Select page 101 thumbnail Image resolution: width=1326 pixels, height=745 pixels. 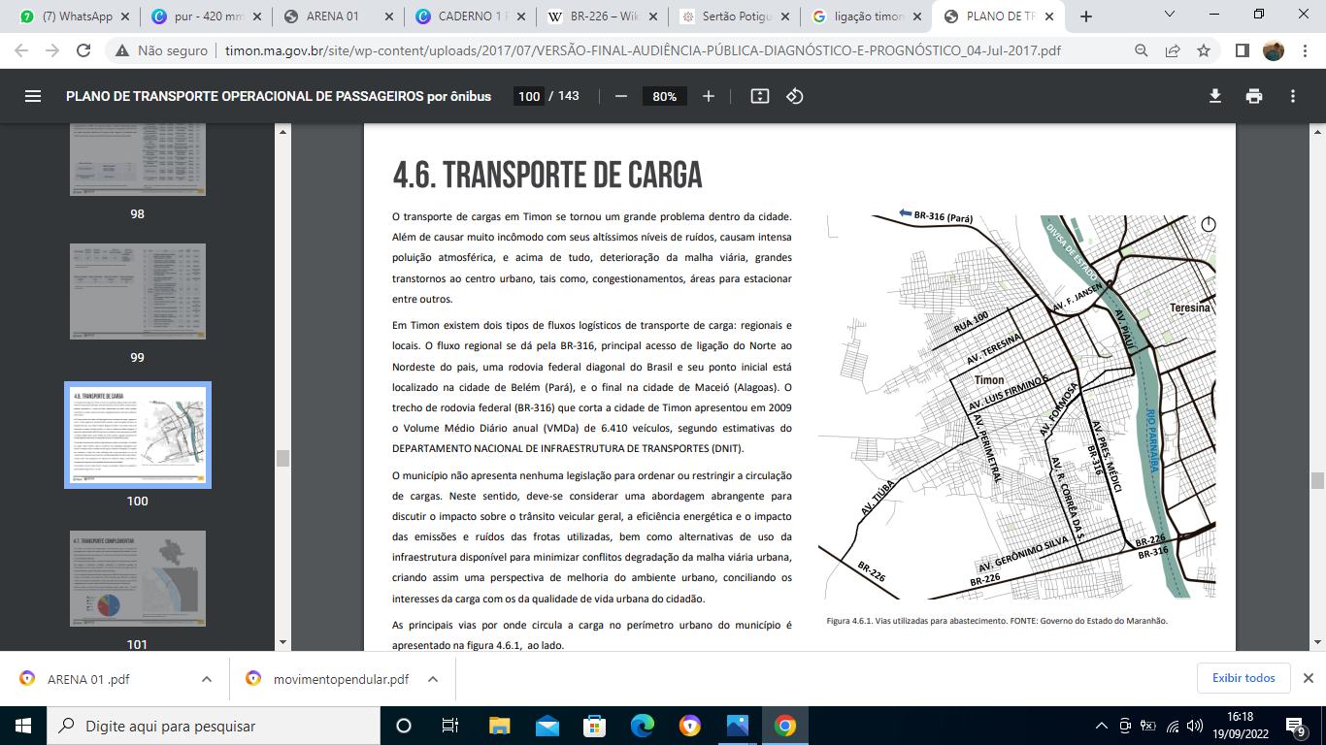click(x=138, y=578)
